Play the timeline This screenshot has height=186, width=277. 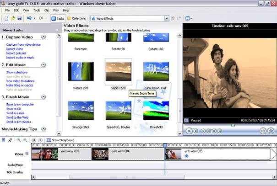(x=40, y=140)
